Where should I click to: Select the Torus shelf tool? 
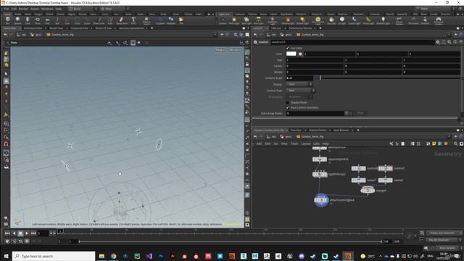38,20
